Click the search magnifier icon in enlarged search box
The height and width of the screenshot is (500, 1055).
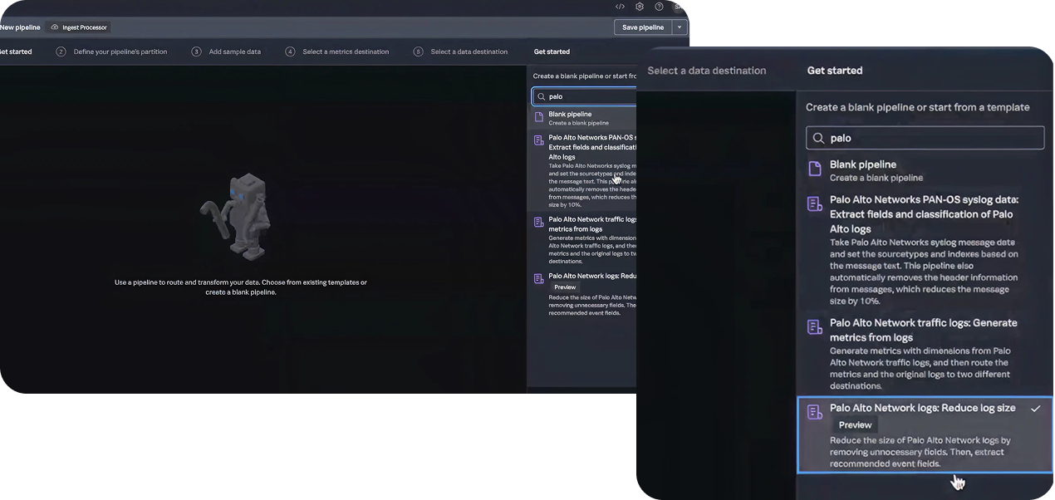click(818, 139)
